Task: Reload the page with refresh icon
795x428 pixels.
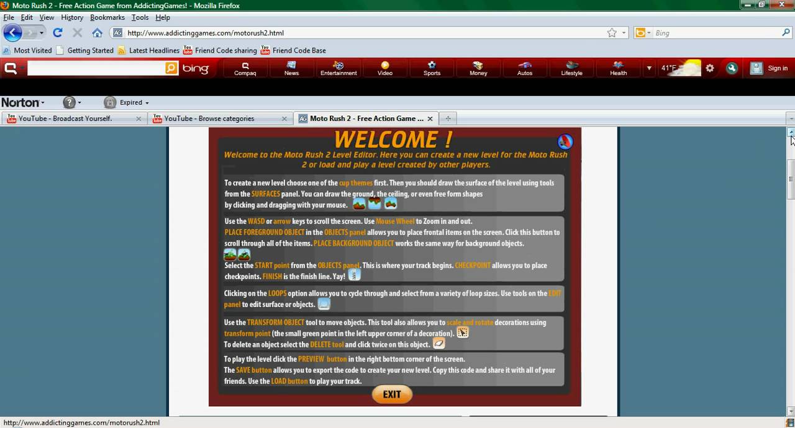Action: (x=58, y=33)
